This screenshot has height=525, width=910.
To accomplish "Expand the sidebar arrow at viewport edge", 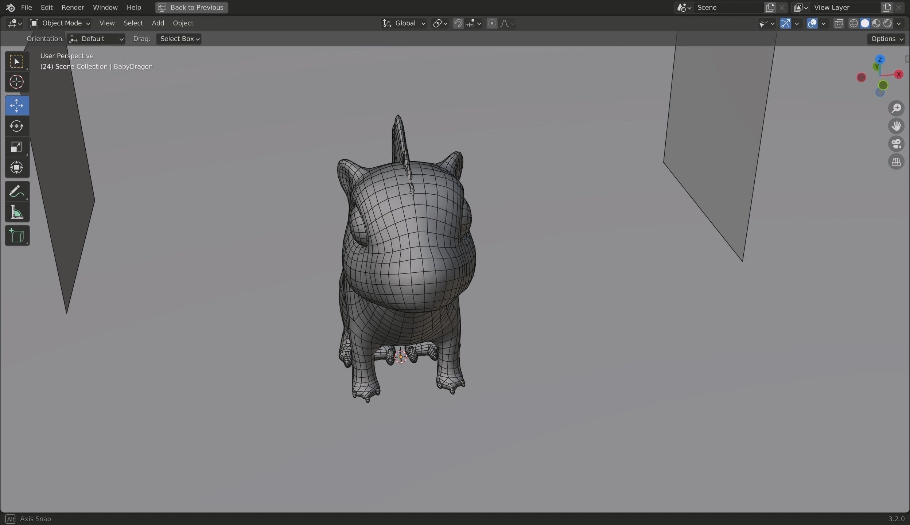I will click(x=907, y=59).
